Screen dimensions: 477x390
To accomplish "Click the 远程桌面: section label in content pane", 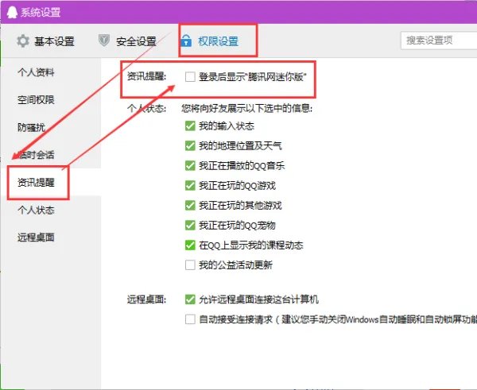I will point(146,299).
